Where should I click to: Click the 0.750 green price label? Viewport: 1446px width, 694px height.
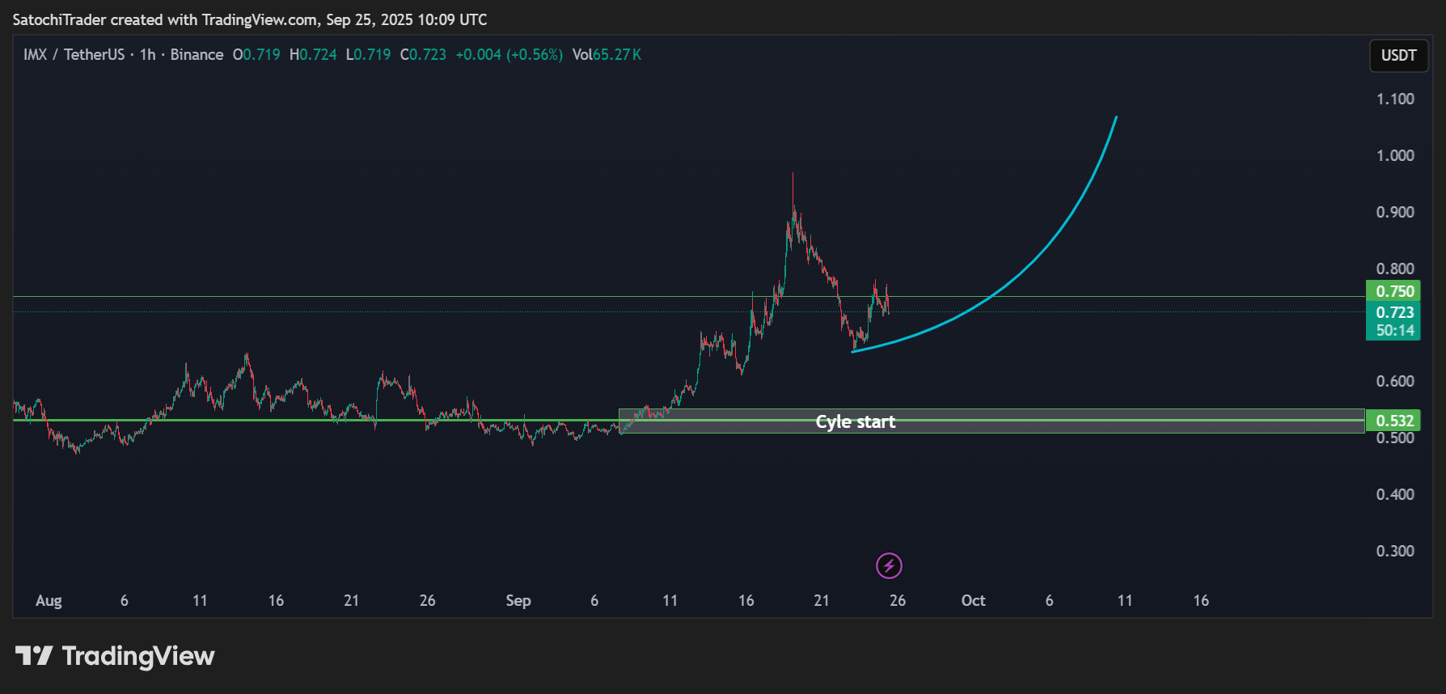(1393, 291)
